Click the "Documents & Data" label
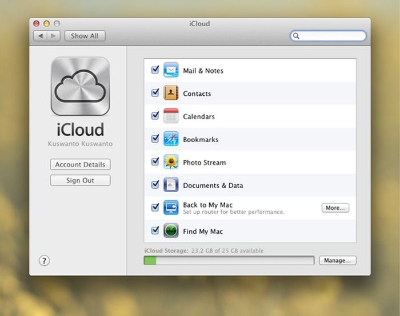The height and width of the screenshot is (316, 400). [213, 185]
